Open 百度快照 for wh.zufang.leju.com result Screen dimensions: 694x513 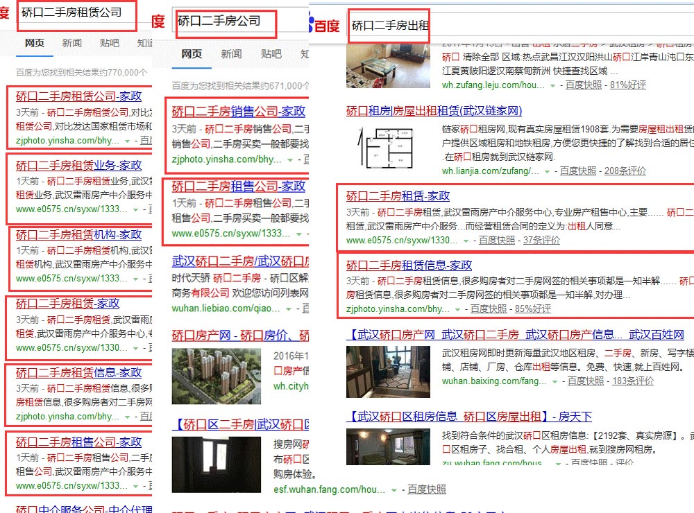[x=584, y=85]
